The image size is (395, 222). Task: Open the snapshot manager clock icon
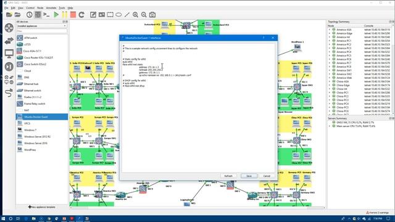tap(29, 15)
